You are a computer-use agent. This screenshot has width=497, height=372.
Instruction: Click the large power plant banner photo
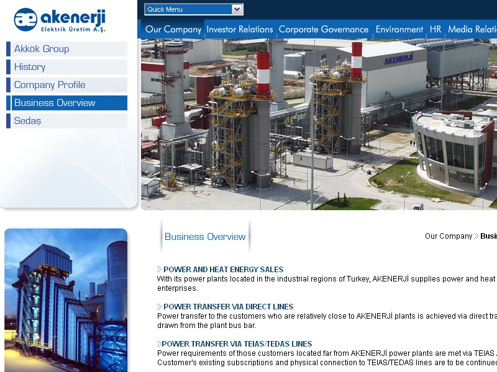click(x=318, y=124)
